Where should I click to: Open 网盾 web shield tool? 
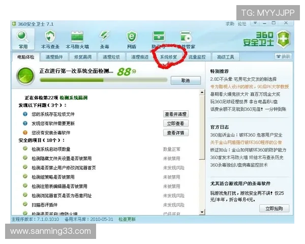[132, 37]
